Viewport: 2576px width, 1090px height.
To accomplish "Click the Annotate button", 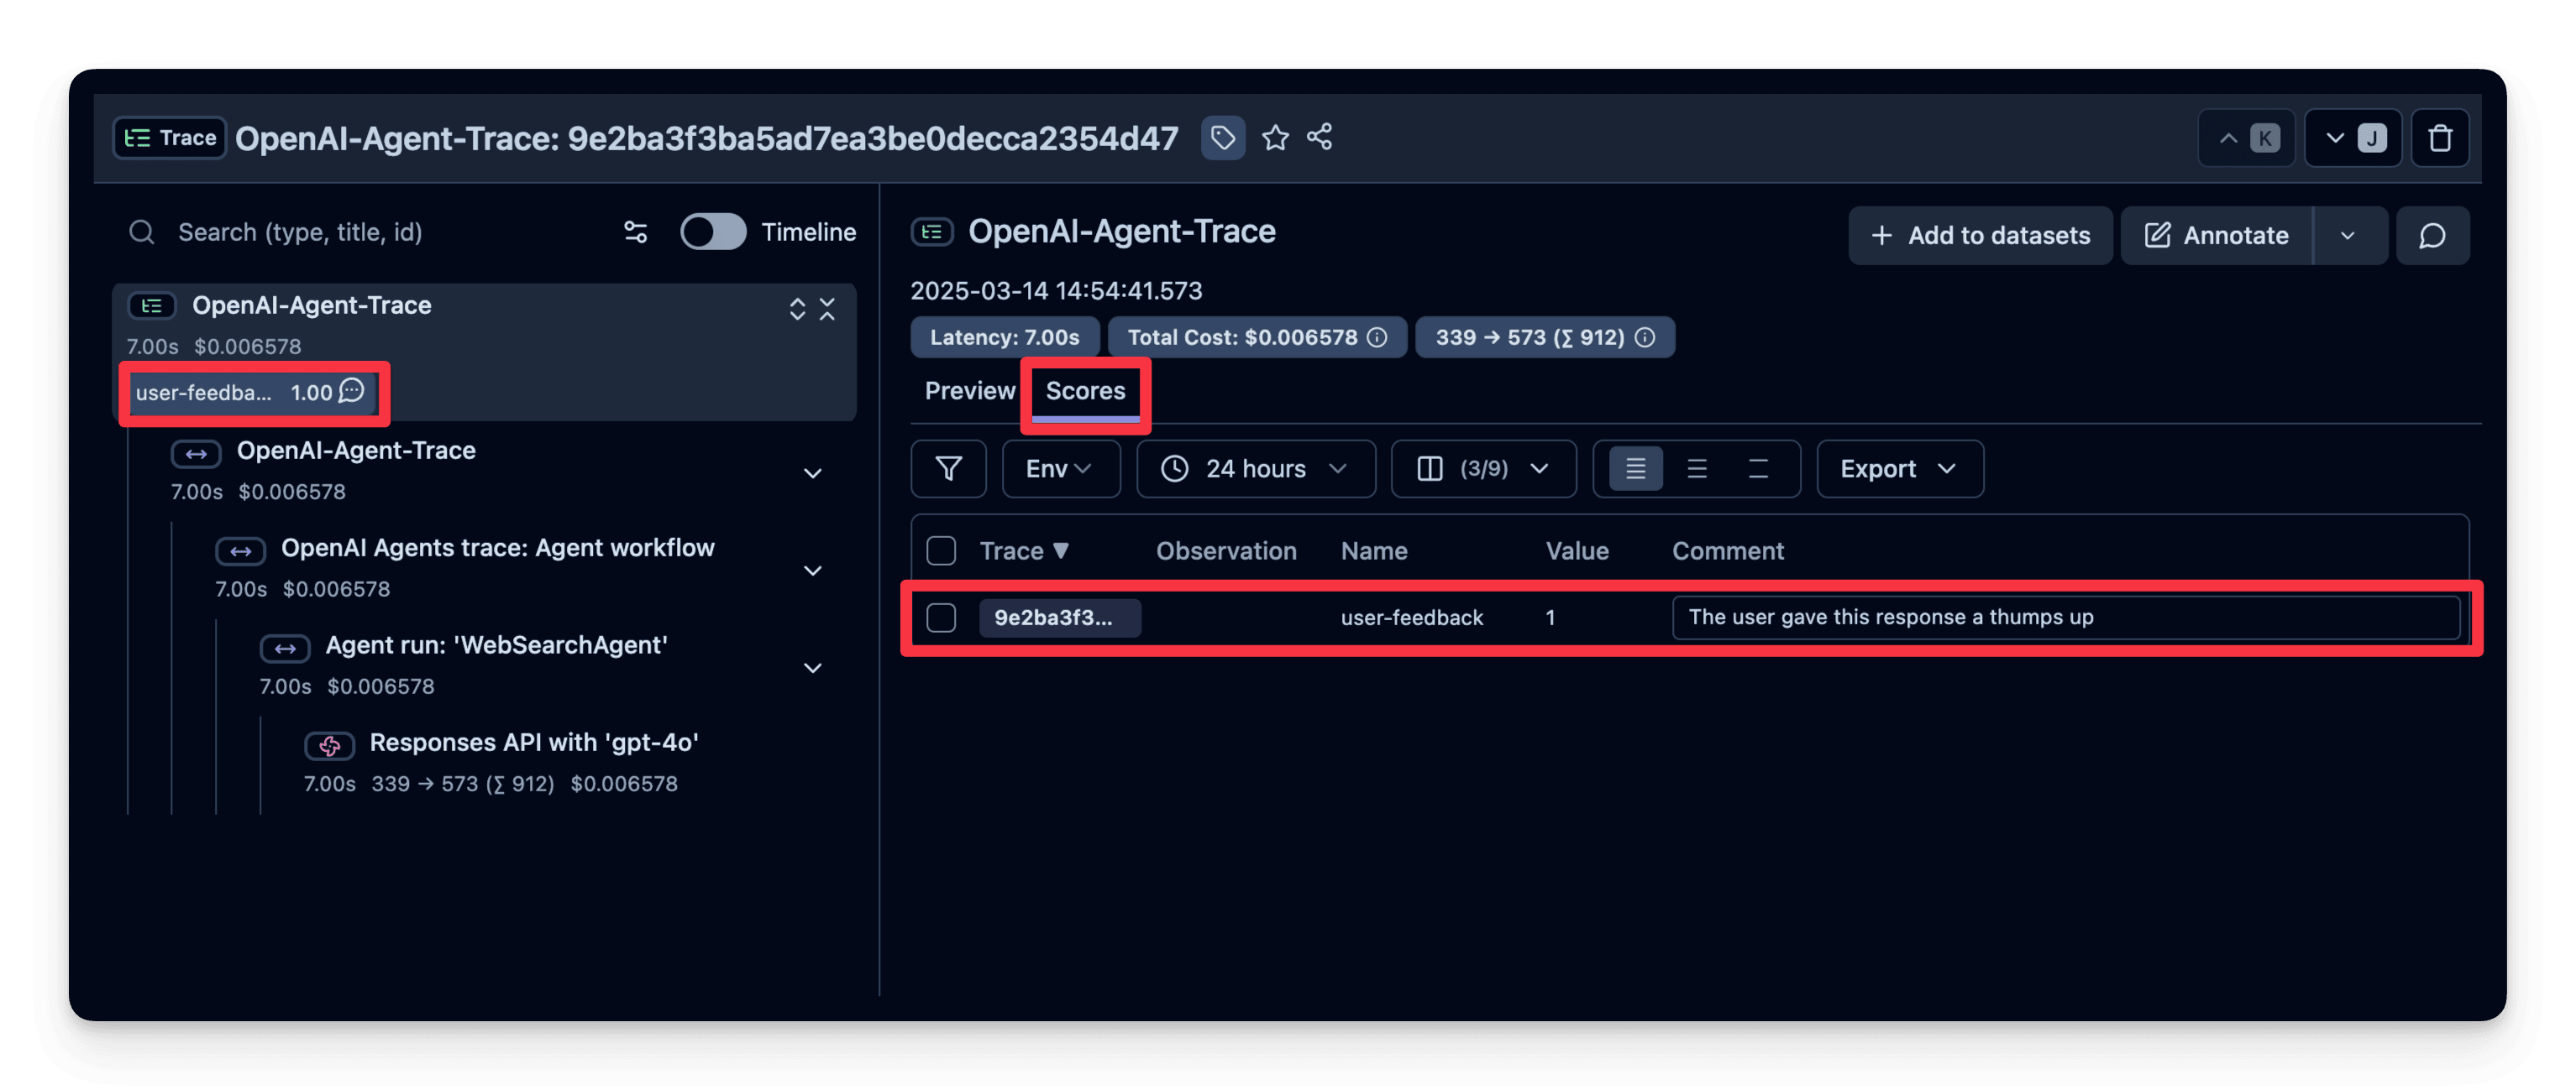I will point(2217,236).
